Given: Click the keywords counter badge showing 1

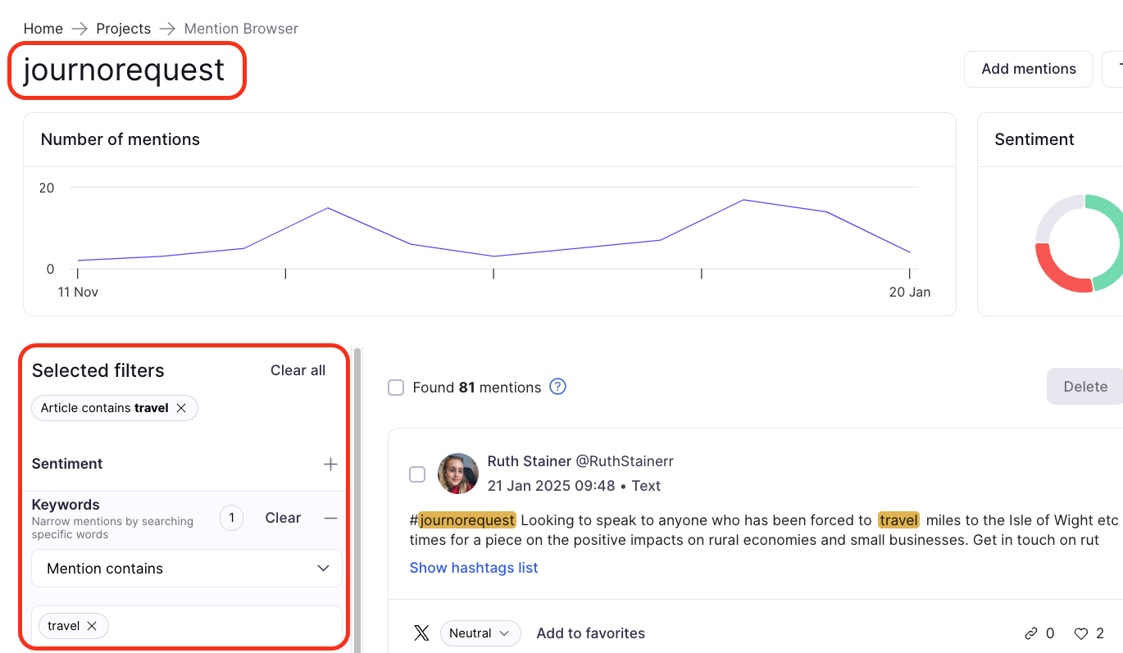Looking at the screenshot, I should [x=231, y=518].
